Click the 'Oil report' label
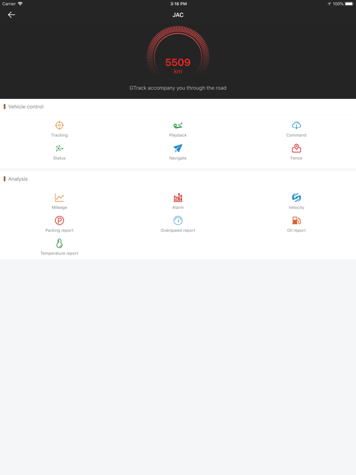Viewport: 356px width, 475px height. pos(297,230)
